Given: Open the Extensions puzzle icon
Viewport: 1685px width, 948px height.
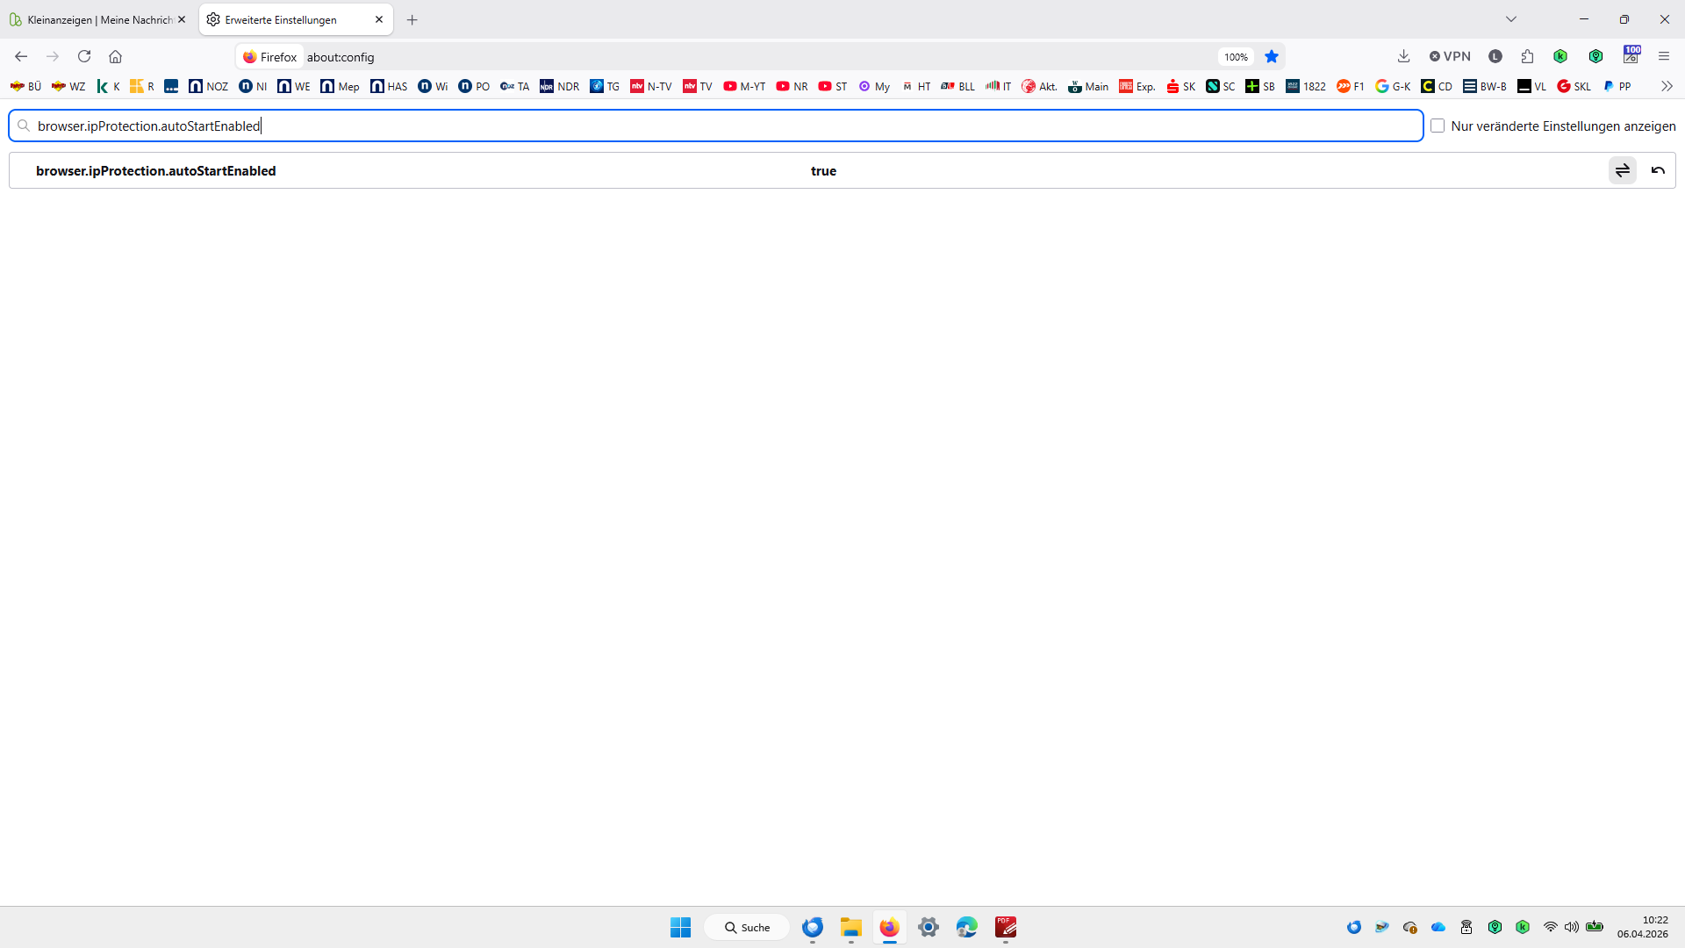Looking at the screenshot, I should point(1527,56).
